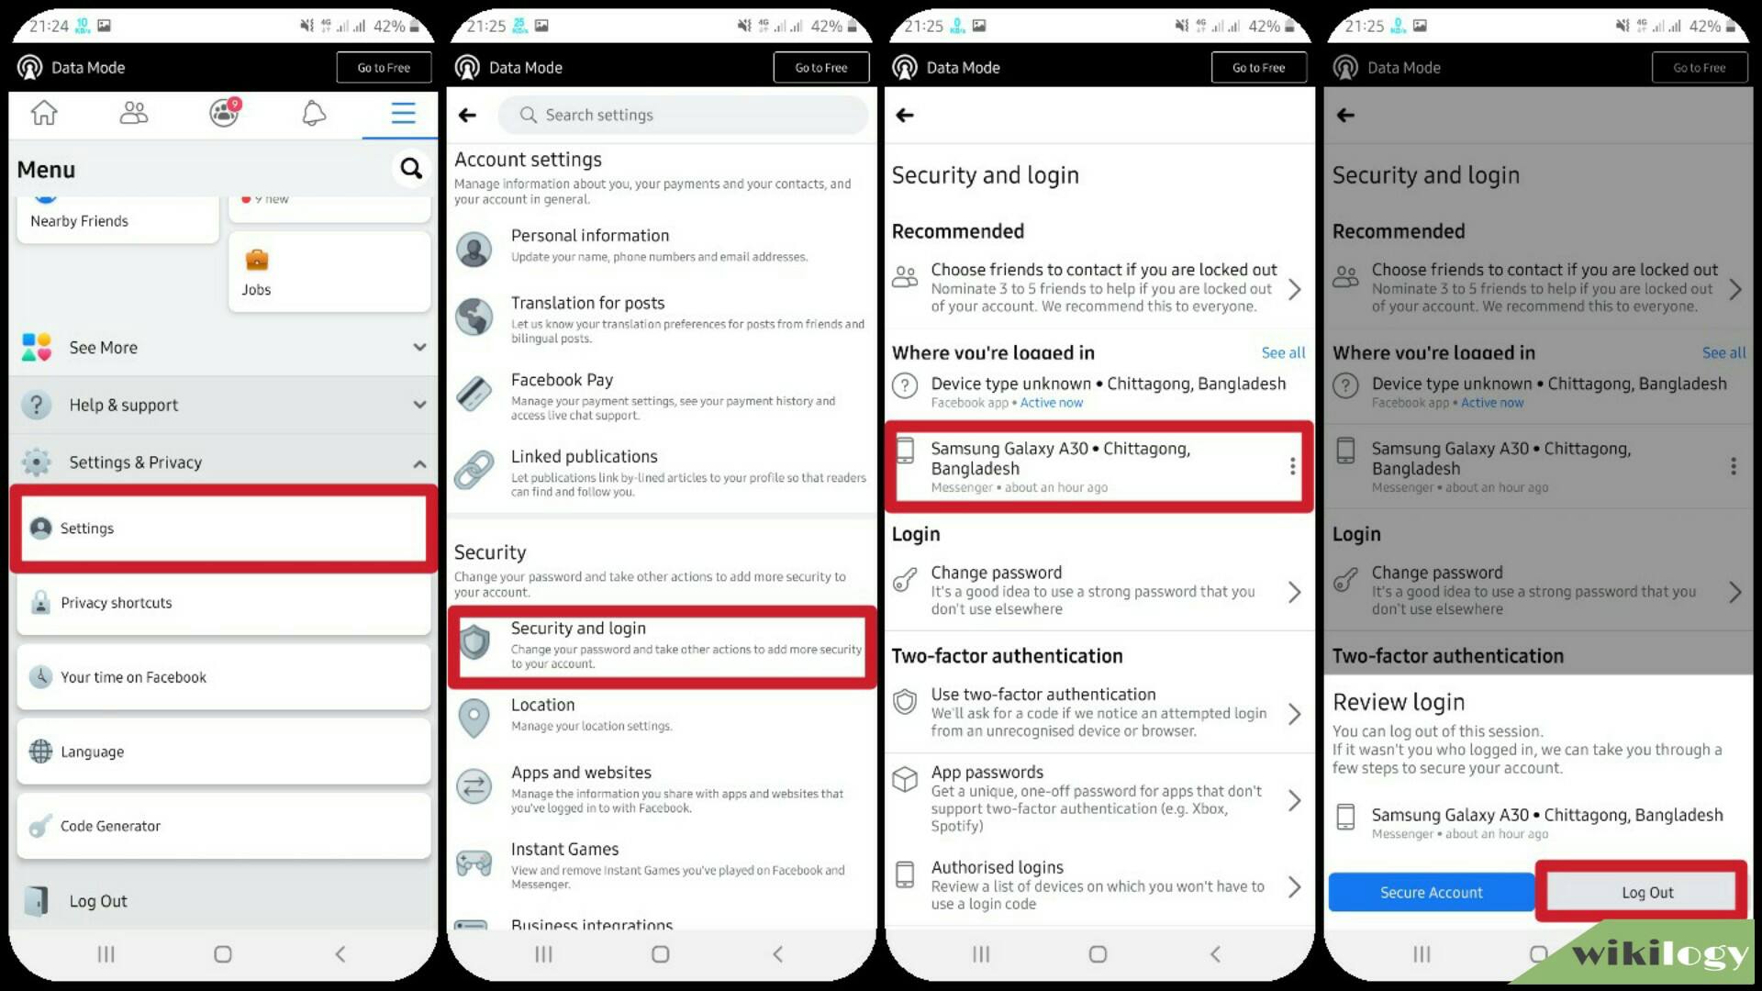Screen dimensions: 1762x991
Task: Click Secure Account button
Action: click(1431, 892)
